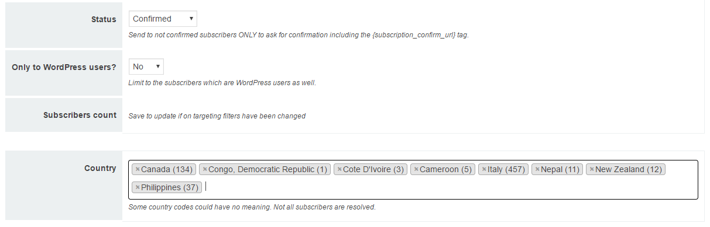
Task: Open the Only to WordPress users dropdown
Action: click(146, 67)
